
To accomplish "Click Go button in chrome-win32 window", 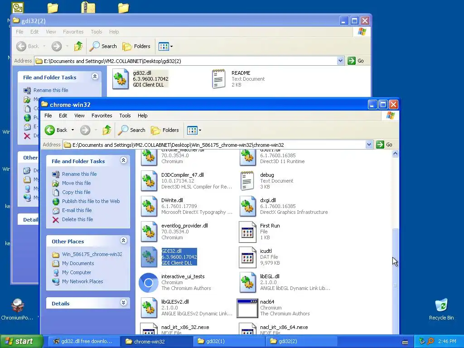I will pos(384,145).
